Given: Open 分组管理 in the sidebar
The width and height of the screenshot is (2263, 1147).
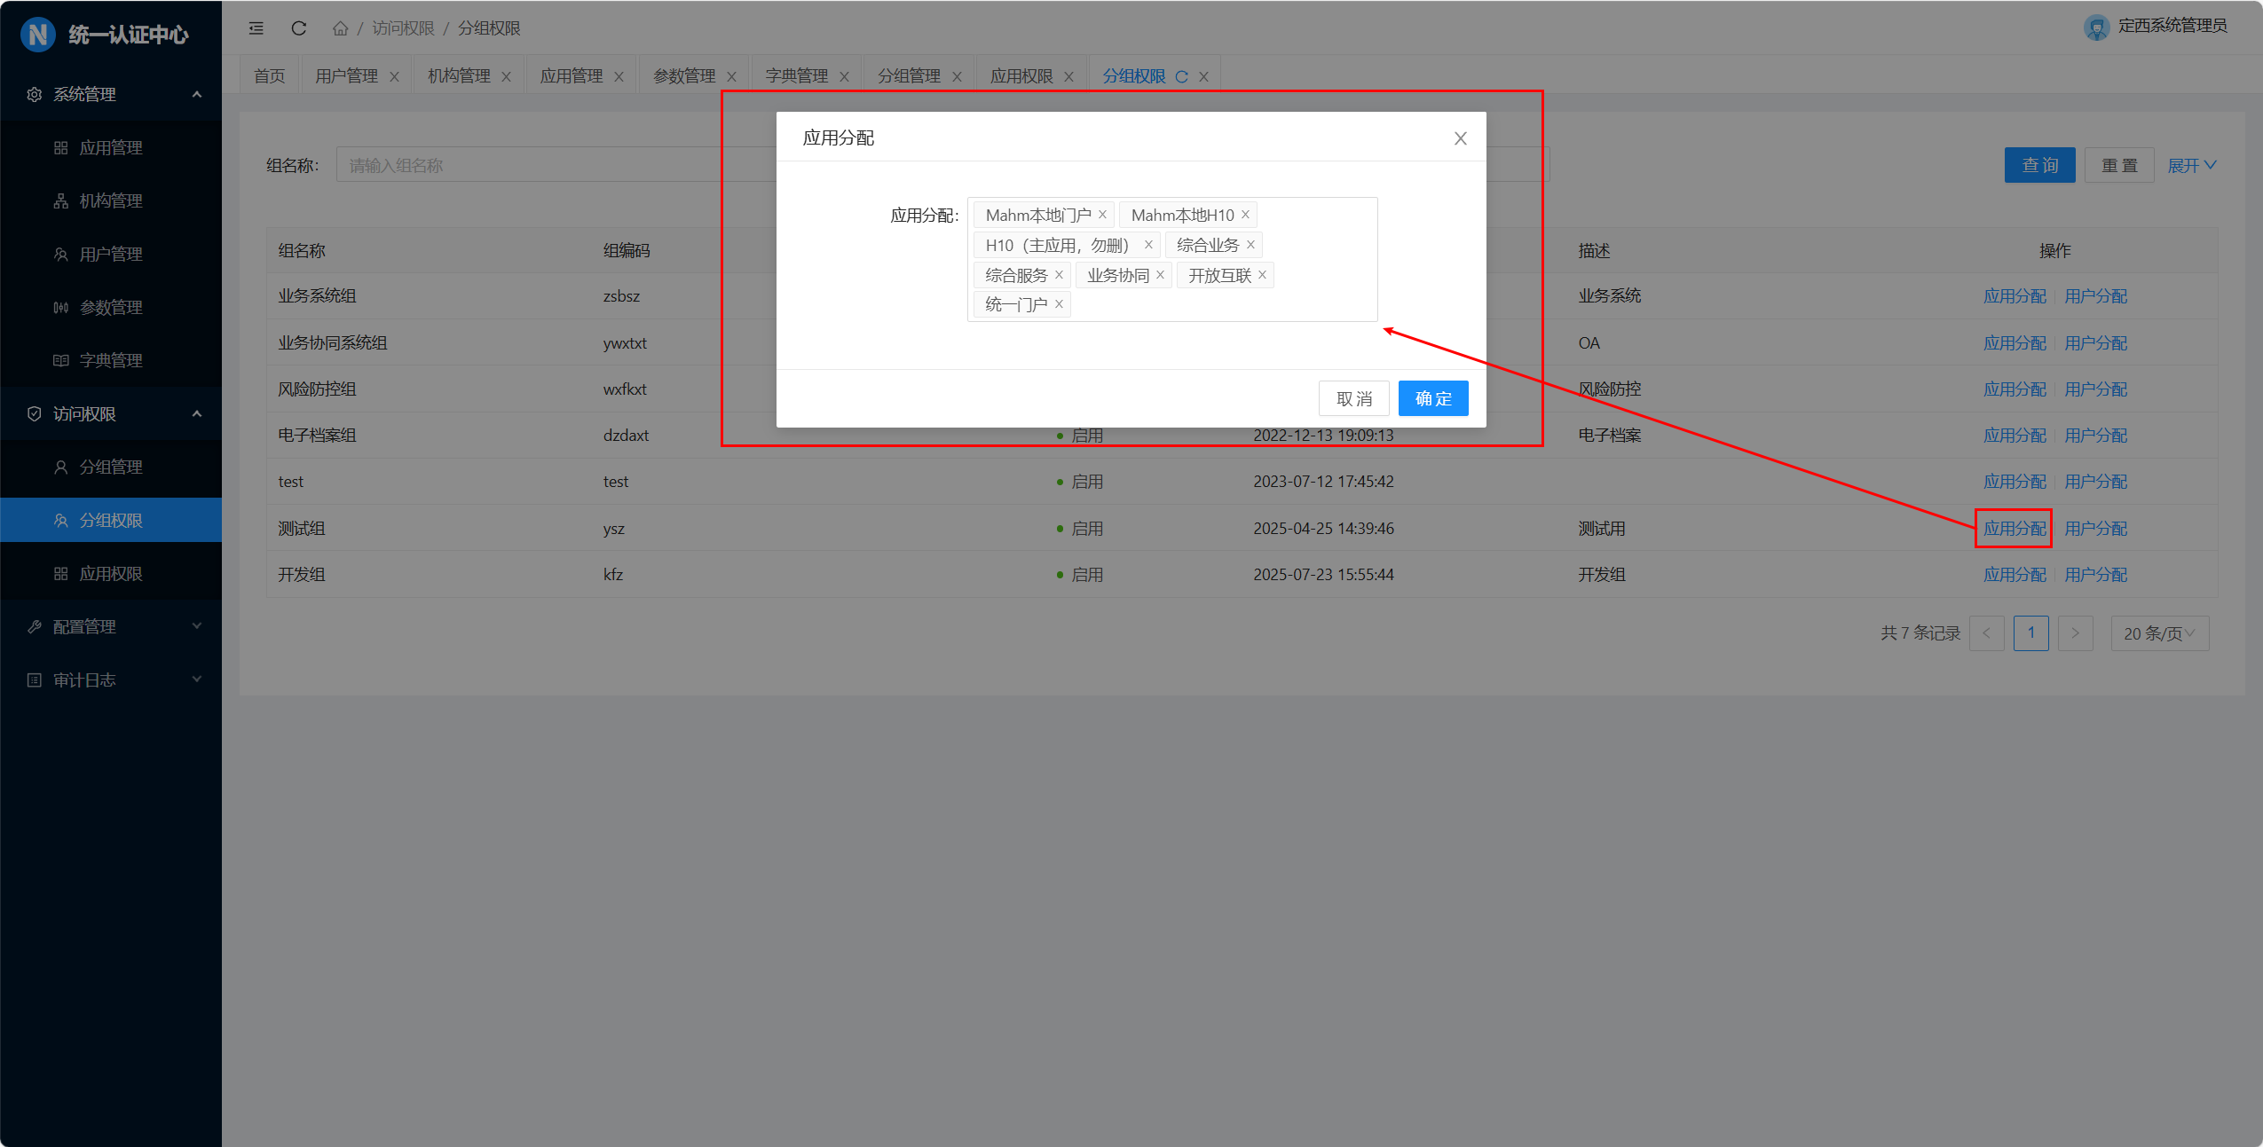Looking at the screenshot, I should [111, 467].
